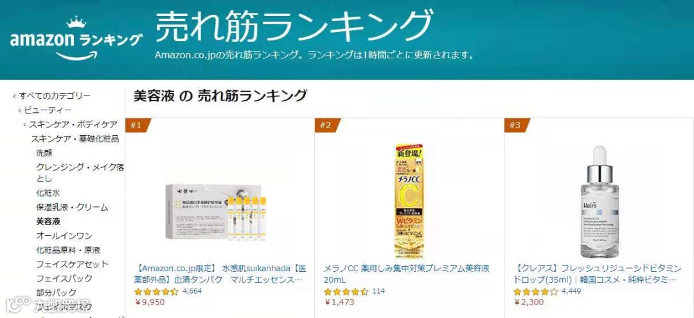Screen dimensions: 694x318
Task: Open star rating of メラノCC product
Action: (x=346, y=292)
